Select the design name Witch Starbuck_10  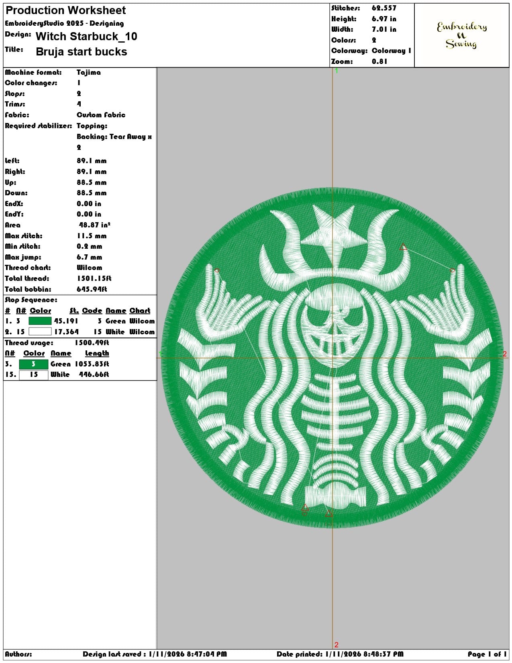coord(86,37)
